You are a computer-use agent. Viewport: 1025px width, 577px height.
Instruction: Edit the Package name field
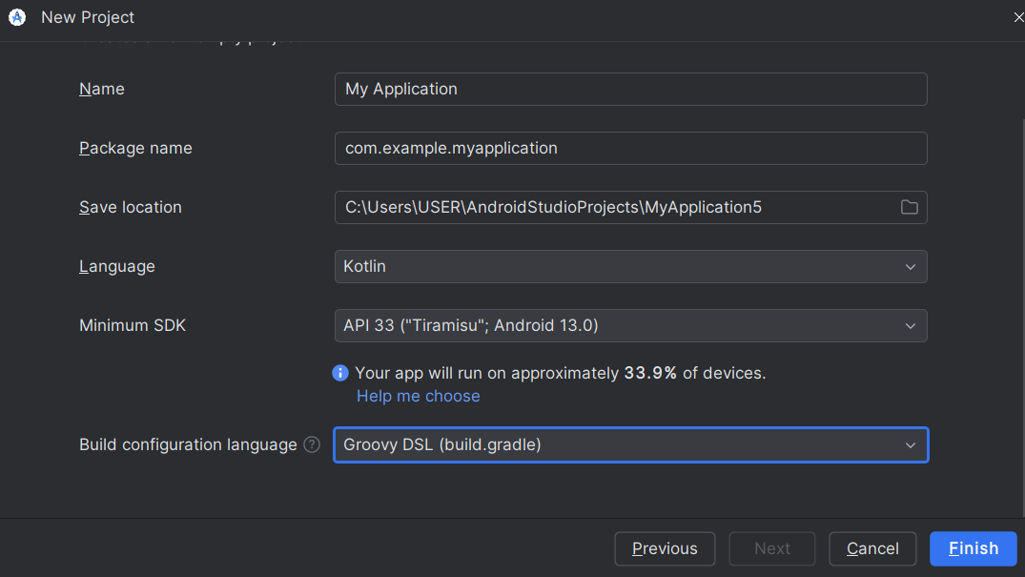coord(631,149)
